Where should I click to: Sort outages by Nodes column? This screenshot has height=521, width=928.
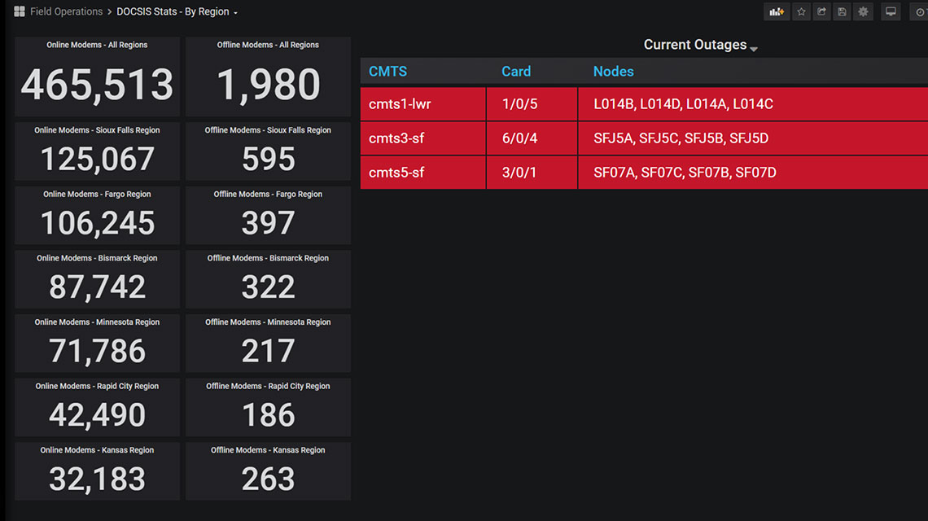pos(613,72)
